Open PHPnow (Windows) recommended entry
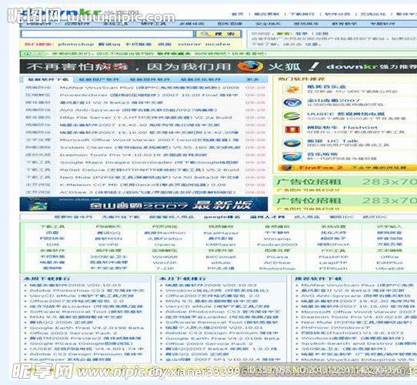Screen dimensions: 417x385 (335, 328)
